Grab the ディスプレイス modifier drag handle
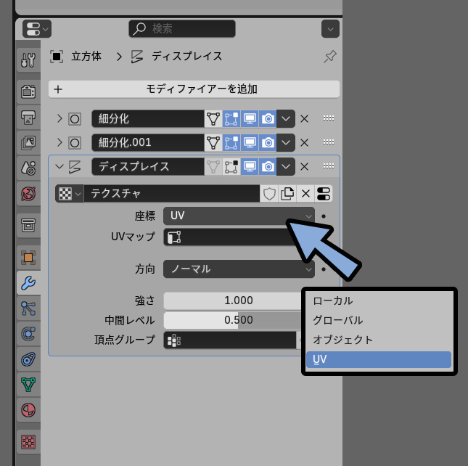 click(x=328, y=166)
